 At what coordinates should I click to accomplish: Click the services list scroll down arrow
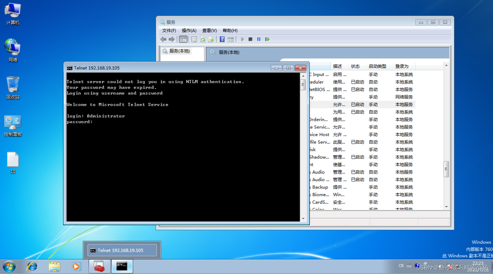click(x=446, y=207)
